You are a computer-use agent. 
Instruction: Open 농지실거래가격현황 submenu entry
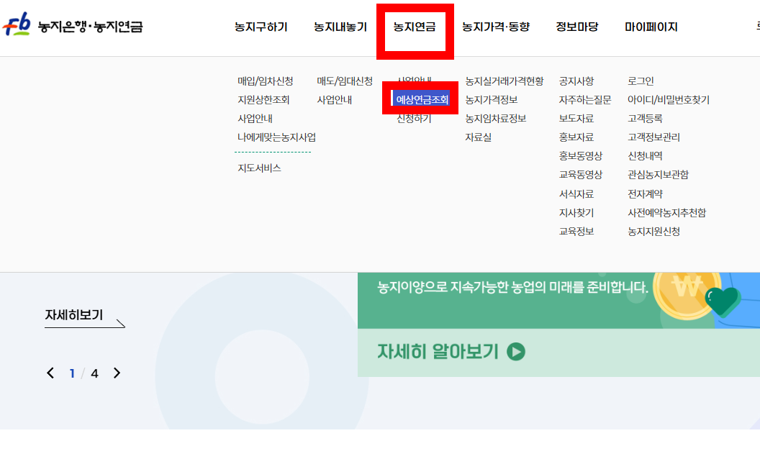pyautogui.click(x=504, y=81)
